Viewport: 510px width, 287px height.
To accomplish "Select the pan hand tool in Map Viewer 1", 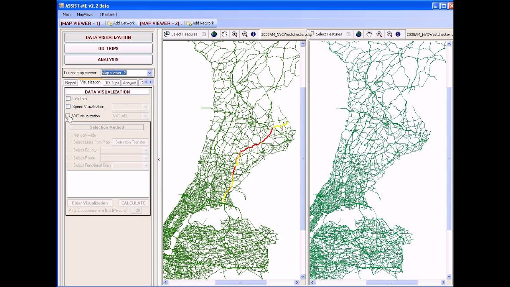I will tap(224, 34).
